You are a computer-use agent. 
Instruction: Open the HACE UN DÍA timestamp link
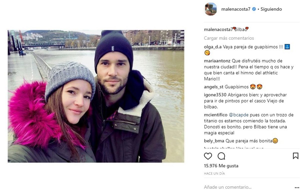coord(214,173)
